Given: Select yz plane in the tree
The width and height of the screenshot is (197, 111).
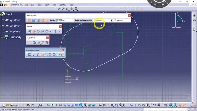Looking at the screenshot, I should 15,26.
